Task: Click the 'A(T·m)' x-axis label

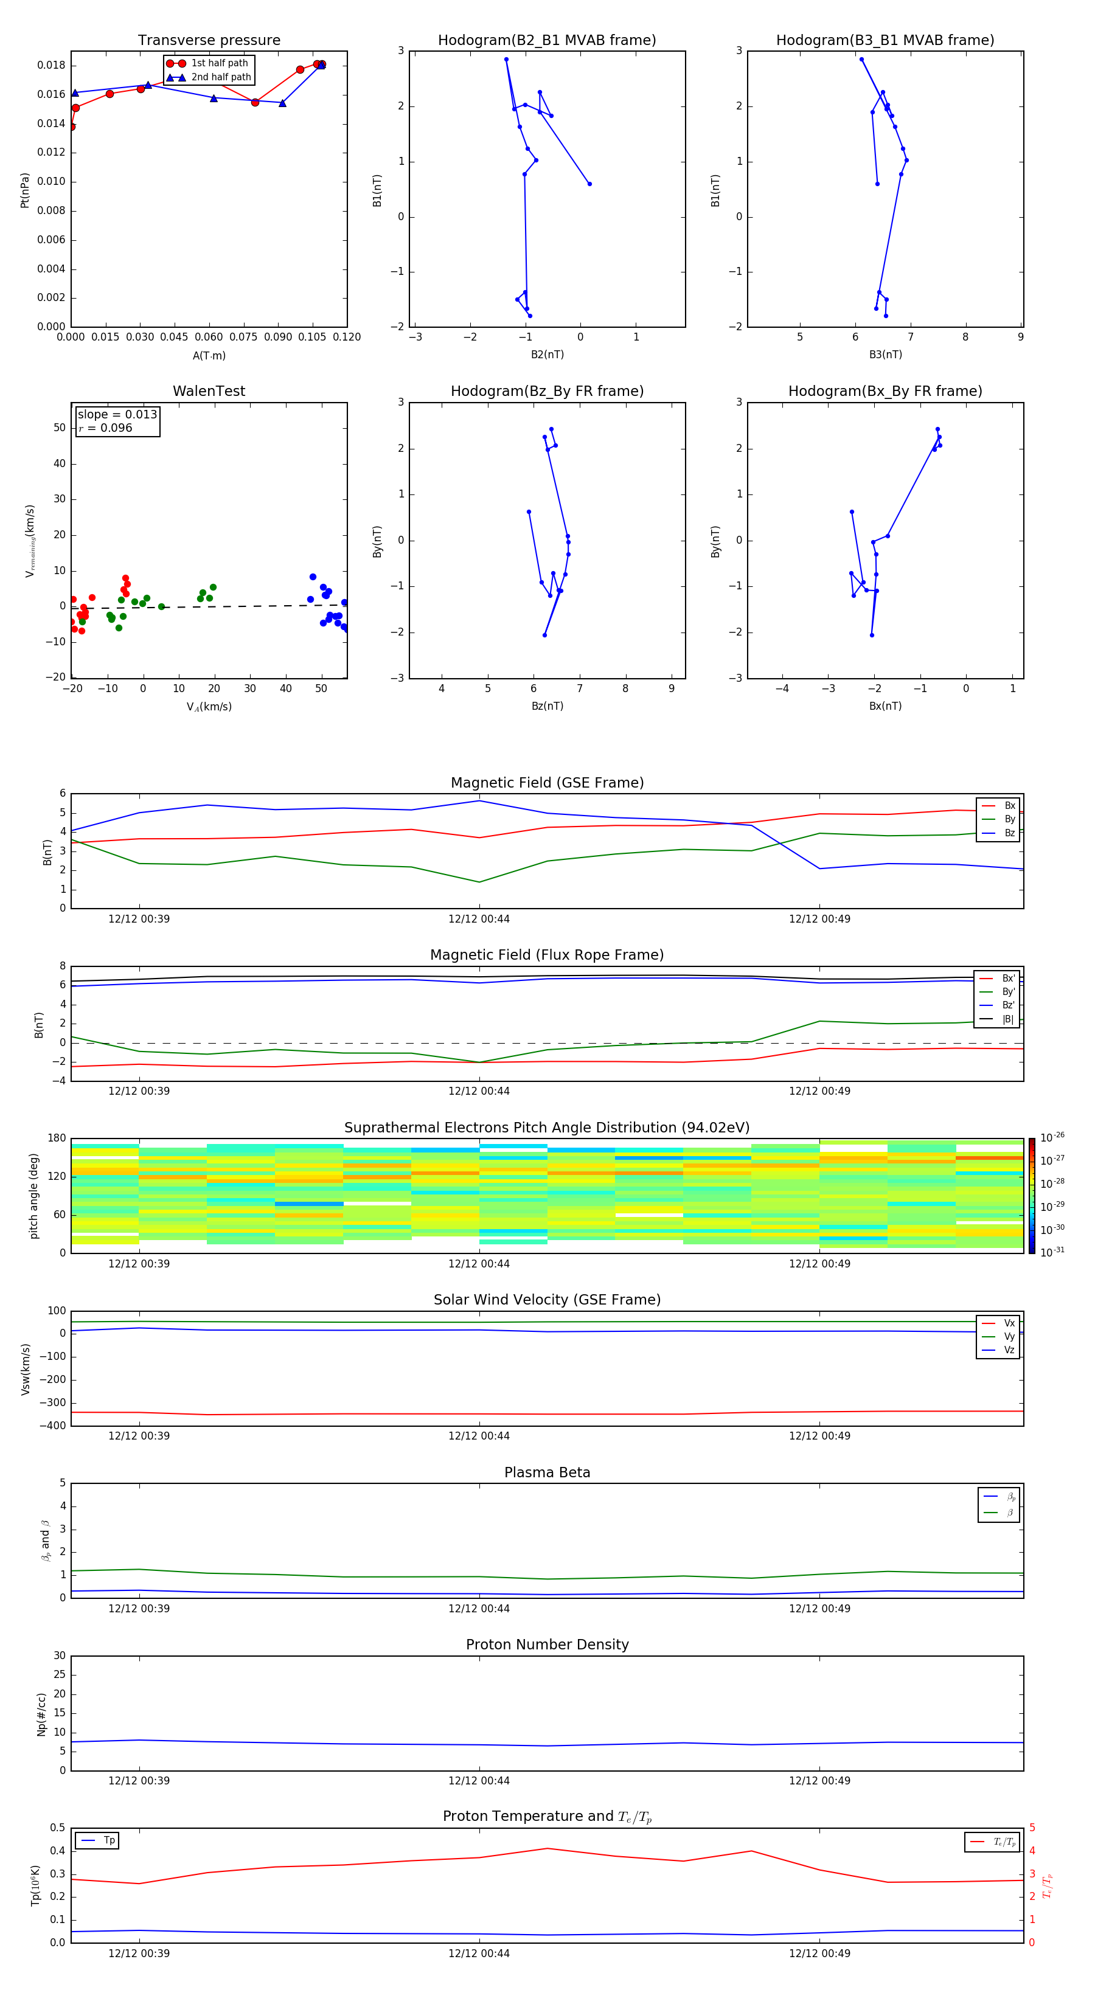Action: click(209, 355)
